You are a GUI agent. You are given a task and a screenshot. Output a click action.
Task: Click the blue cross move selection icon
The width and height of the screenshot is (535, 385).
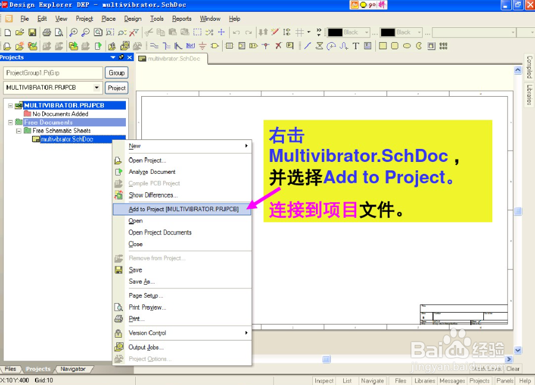click(x=221, y=33)
